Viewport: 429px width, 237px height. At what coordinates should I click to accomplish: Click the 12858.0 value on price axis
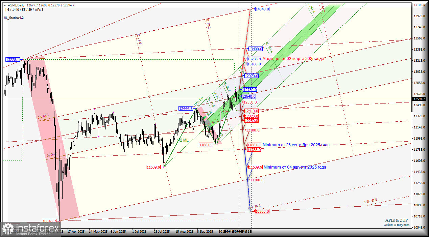[x=419, y=83]
